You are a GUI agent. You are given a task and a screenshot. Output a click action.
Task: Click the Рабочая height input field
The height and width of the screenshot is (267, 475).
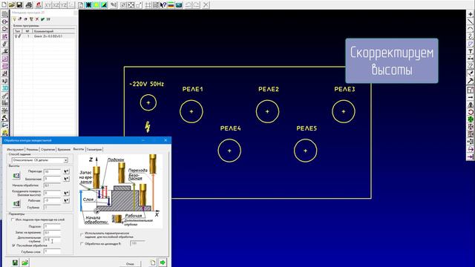(53, 200)
